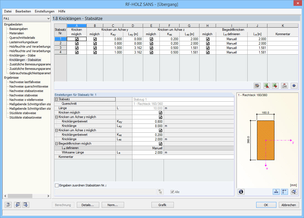Toggle the principal axes display icon

point(285,192)
